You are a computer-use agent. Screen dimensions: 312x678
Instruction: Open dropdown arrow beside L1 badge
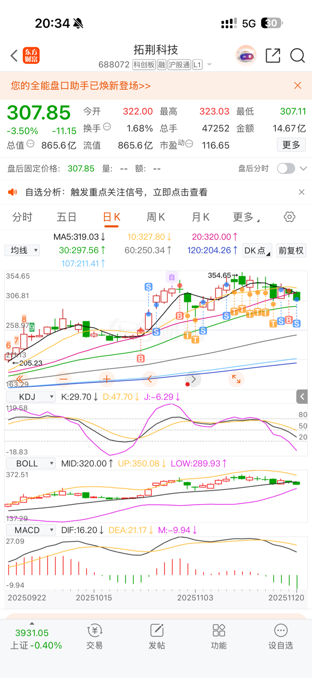[x=209, y=65]
